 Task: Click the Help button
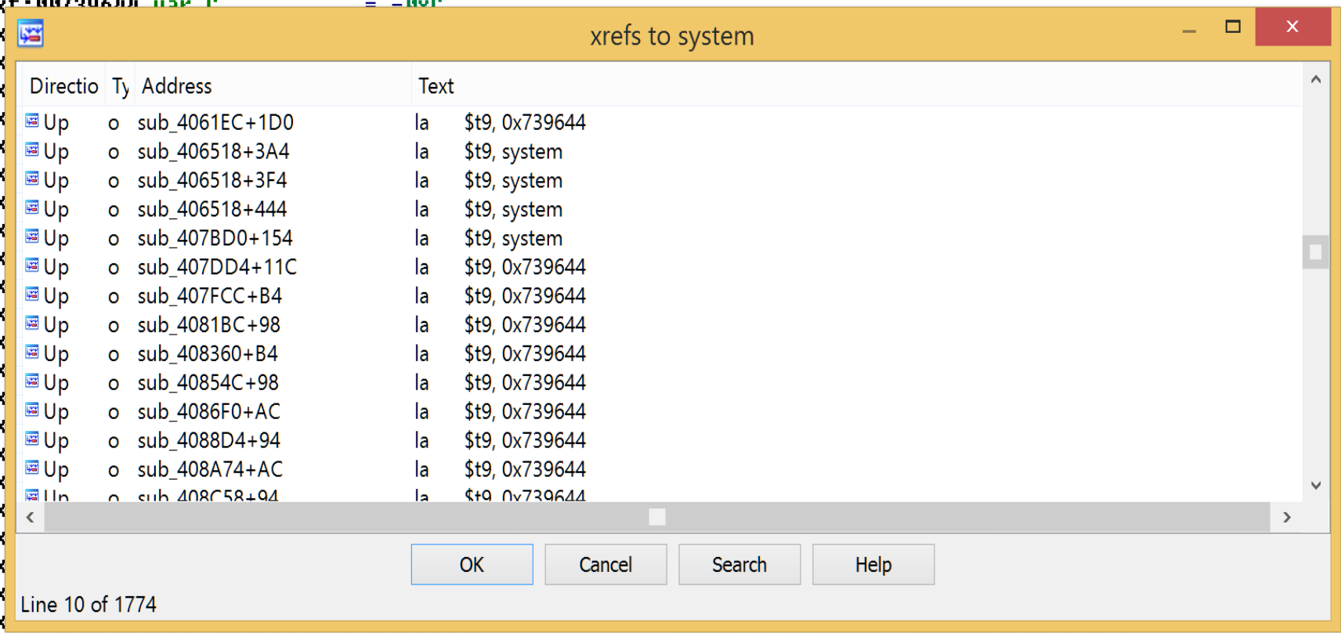point(873,564)
